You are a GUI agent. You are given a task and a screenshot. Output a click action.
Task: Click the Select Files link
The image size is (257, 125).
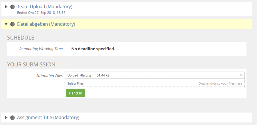pyautogui.click(x=75, y=84)
